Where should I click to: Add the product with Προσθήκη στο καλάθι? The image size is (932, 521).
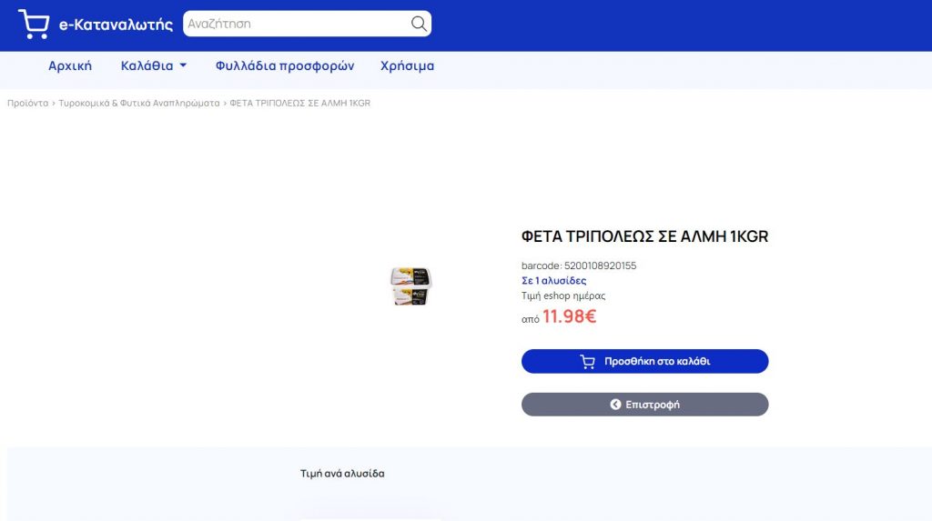pyautogui.click(x=645, y=361)
